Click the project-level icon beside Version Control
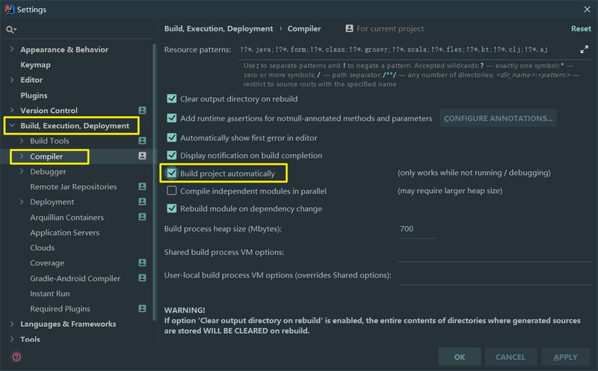This screenshot has height=371, width=598. pos(142,111)
